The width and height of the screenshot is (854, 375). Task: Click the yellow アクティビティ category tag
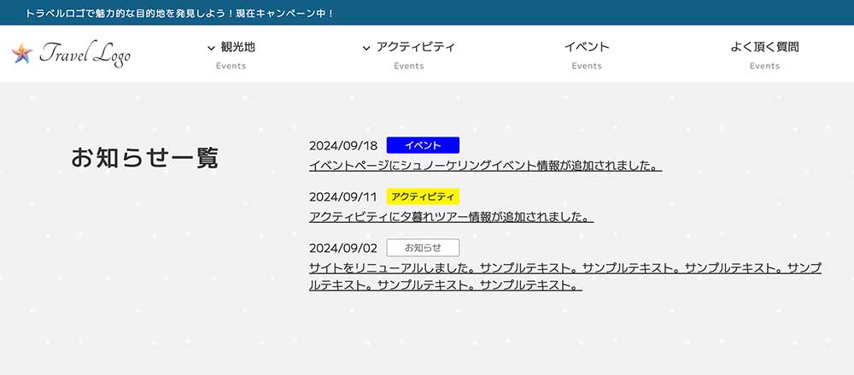(x=424, y=196)
